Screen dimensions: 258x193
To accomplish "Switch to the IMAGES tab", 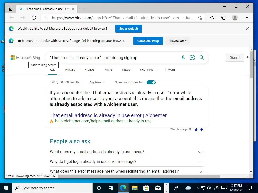I will [x=70, y=70].
